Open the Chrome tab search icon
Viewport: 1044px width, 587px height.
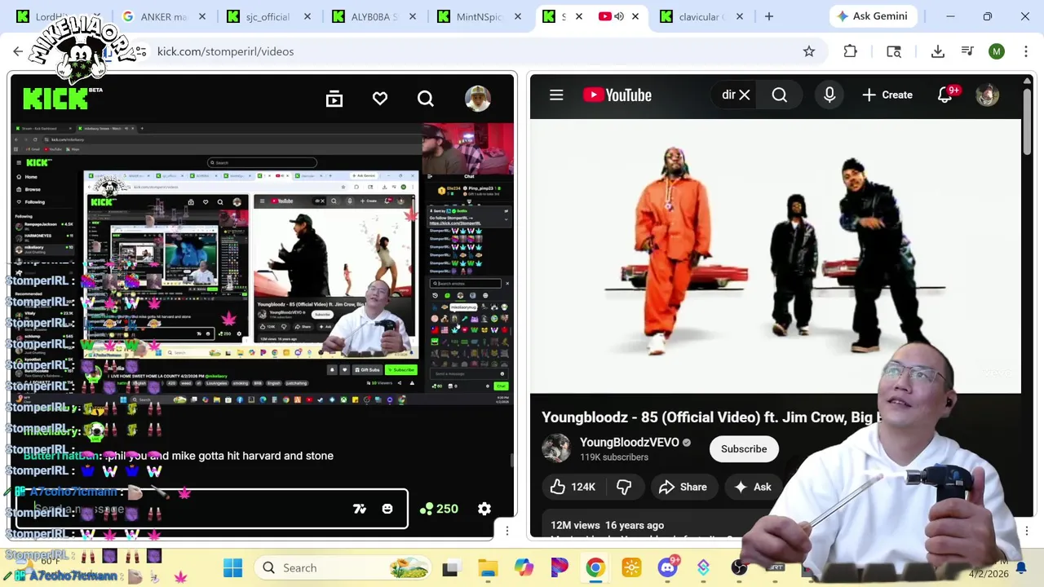click(x=894, y=51)
